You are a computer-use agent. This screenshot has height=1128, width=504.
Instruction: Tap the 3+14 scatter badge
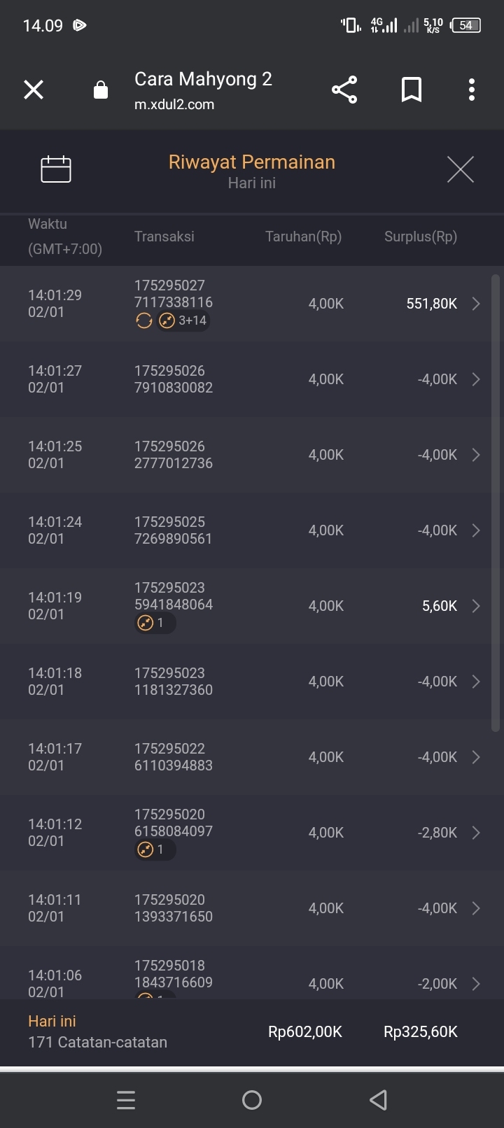coord(184,320)
